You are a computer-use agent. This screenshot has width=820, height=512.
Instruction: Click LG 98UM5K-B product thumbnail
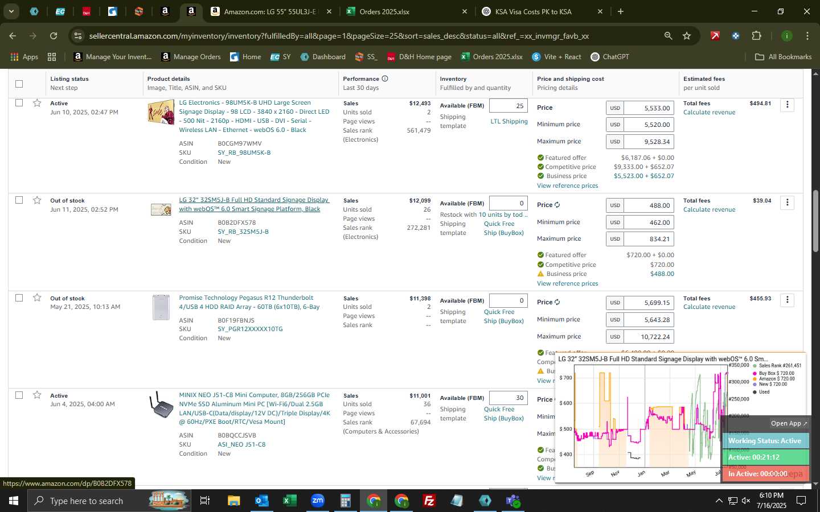(161, 113)
